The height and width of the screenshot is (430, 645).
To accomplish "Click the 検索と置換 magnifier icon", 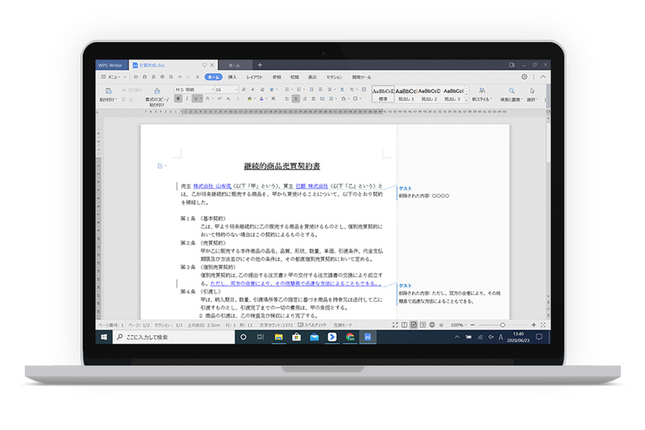I will point(511,91).
